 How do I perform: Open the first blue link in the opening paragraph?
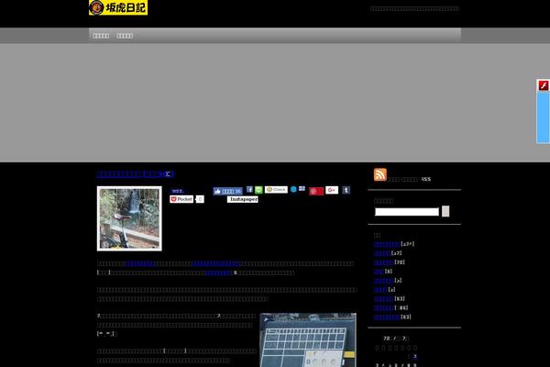point(139,263)
